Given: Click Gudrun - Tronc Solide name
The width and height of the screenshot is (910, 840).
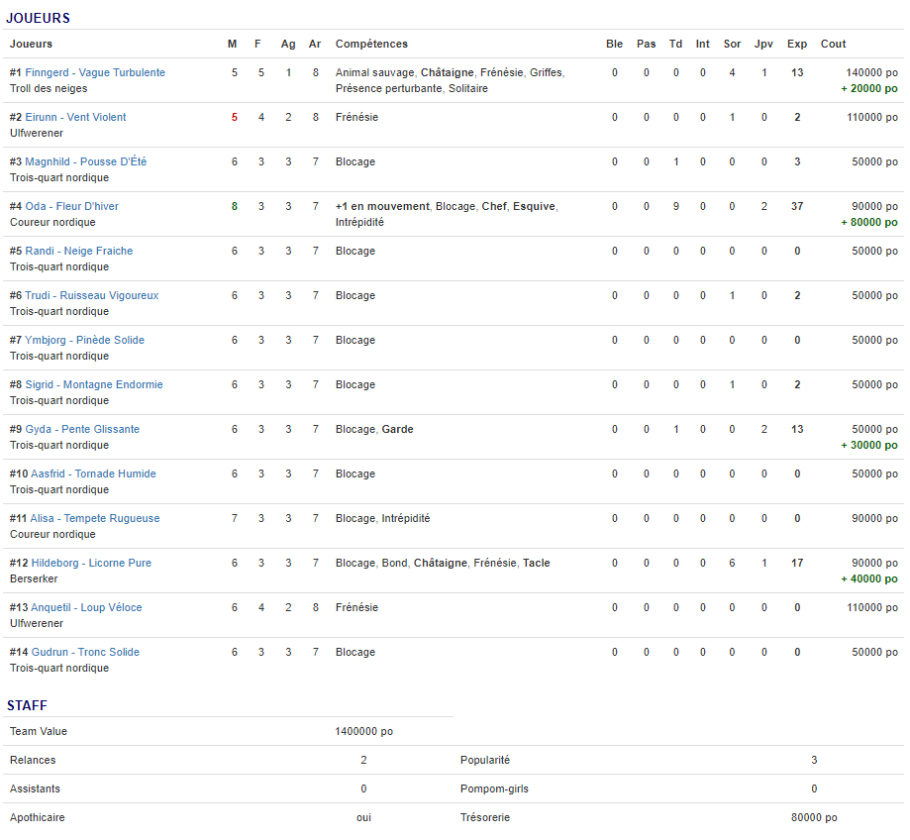Looking at the screenshot, I should (x=85, y=652).
